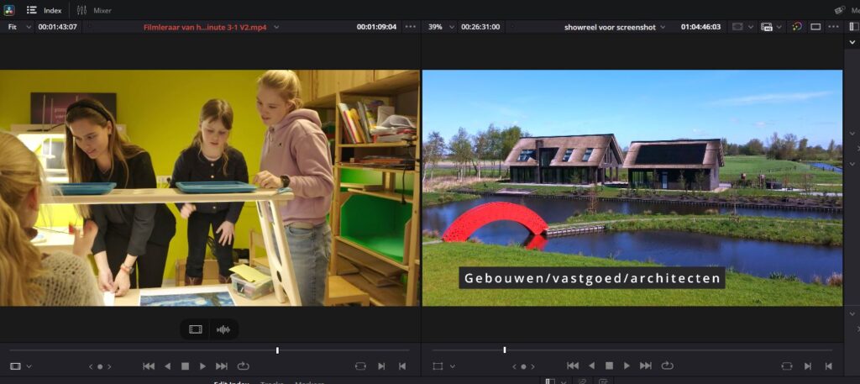Image resolution: width=860 pixels, height=384 pixels.
Task: Toggle single viewer mode icon at top right
Action: pos(854,27)
